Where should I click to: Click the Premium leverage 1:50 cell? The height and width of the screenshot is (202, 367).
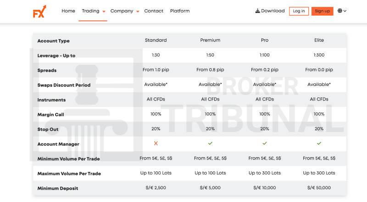tap(210, 55)
